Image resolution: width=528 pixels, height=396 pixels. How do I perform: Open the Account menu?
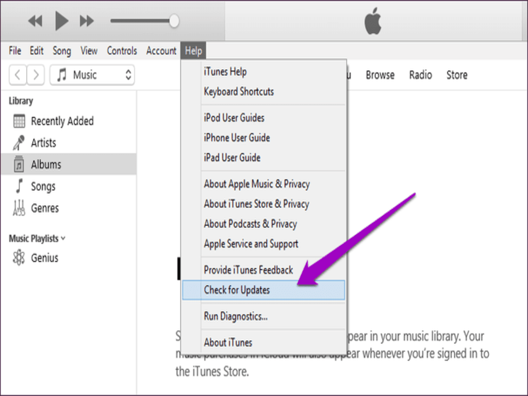click(x=161, y=51)
